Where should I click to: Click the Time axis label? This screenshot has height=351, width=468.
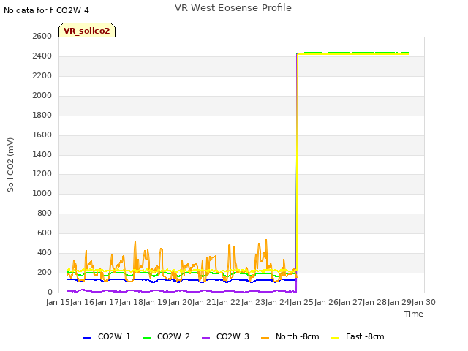414,314
